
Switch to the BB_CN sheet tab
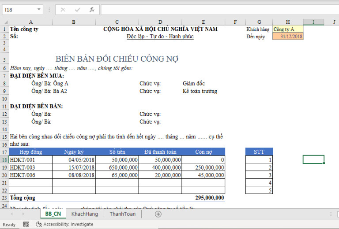[x=53, y=214]
